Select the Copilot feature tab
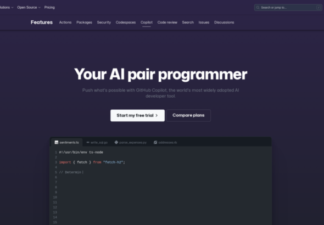The height and width of the screenshot is (225, 324). [147, 22]
